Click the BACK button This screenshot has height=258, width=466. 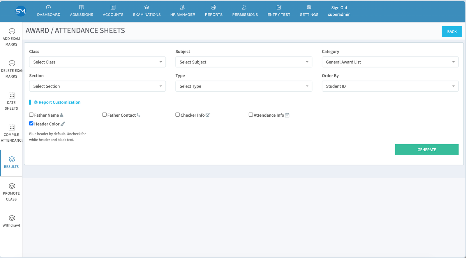pyautogui.click(x=452, y=31)
